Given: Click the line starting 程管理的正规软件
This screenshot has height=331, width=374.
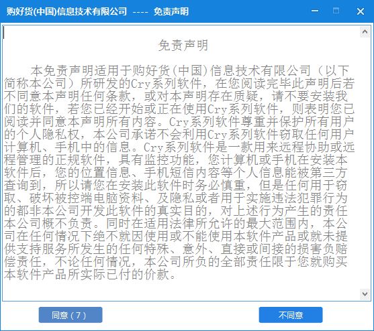Looking at the screenshot, I should (176, 159).
